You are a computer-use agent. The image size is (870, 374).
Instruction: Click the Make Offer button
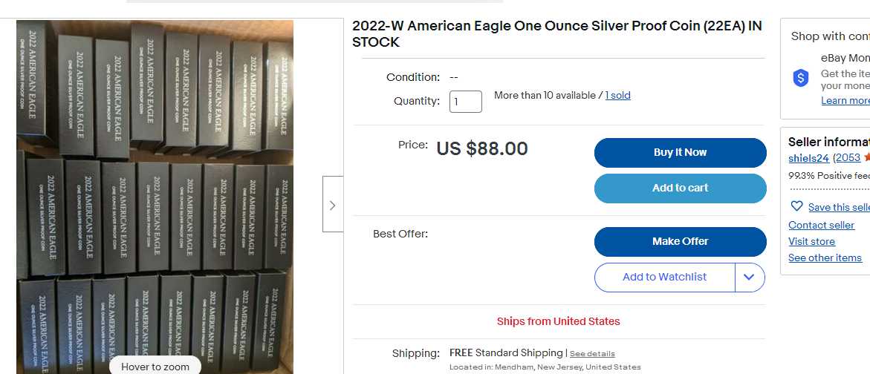click(x=680, y=241)
